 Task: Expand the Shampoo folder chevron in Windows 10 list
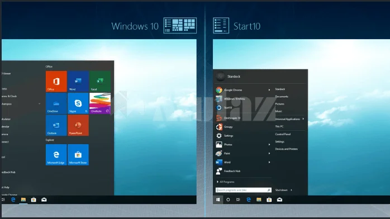(39, 104)
